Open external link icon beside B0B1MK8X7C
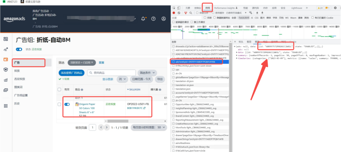This screenshot has height=152, width=341. coord(144,108)
